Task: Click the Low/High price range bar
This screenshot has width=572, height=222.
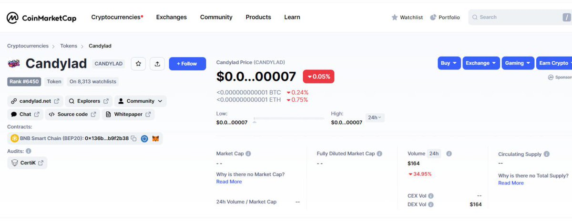Action: click(x=289, y=118)
